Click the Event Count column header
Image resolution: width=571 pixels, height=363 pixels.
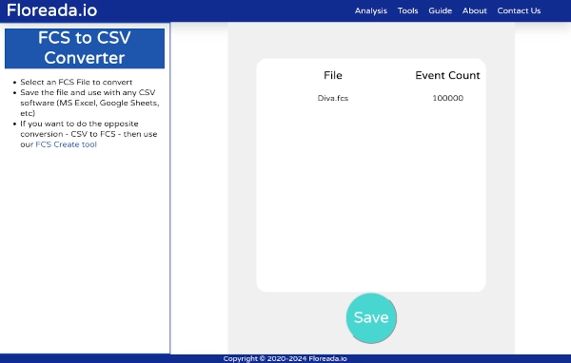pyautogui.click(x=447, y=75)
